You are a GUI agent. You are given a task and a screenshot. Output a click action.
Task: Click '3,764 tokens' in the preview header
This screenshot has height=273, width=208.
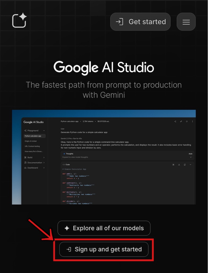tap(88, 121)
